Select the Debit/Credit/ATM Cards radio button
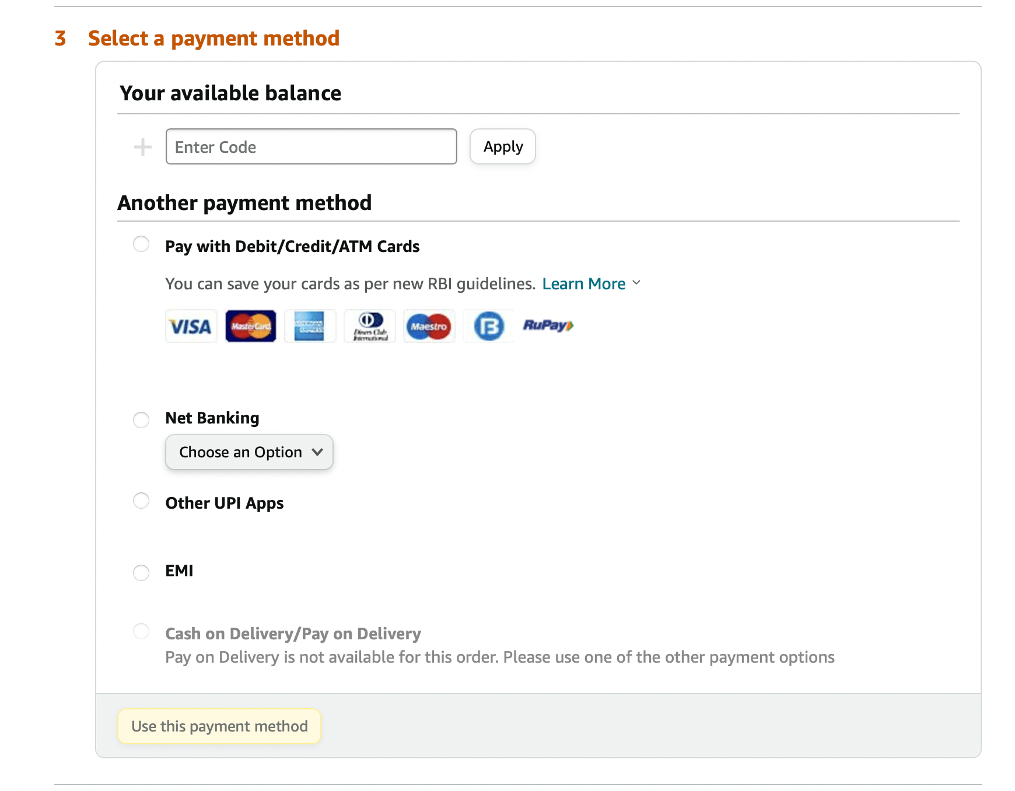 [141, 244]
